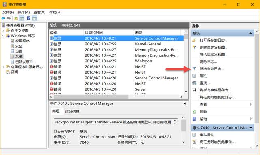
Task: Select the 10:44:20 Service Control Manager row
Action: [x=117, y=78]
